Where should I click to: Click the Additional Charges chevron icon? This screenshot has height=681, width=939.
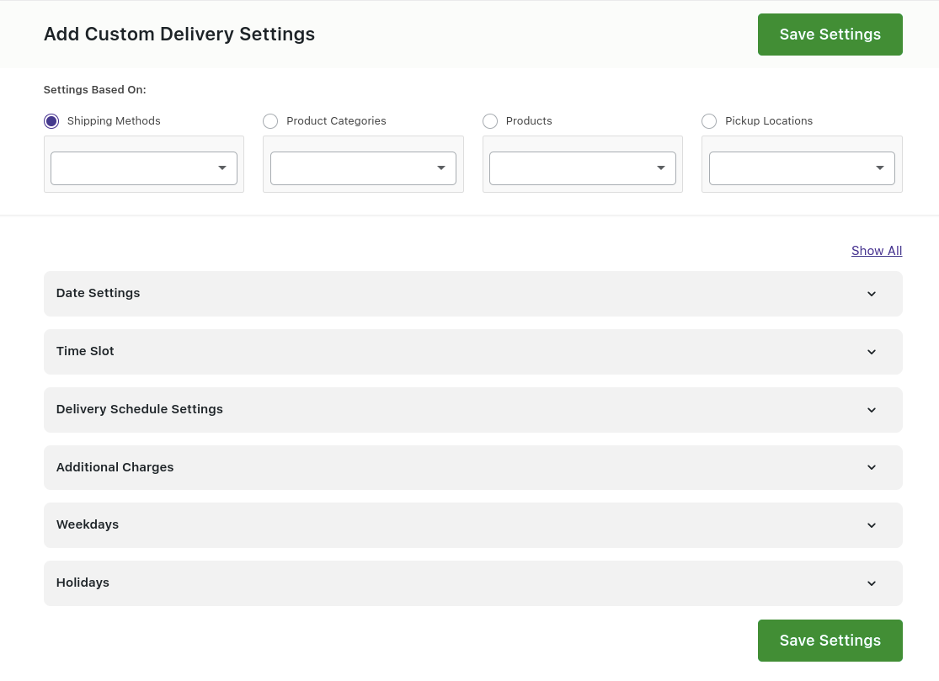tap(872, 467)
